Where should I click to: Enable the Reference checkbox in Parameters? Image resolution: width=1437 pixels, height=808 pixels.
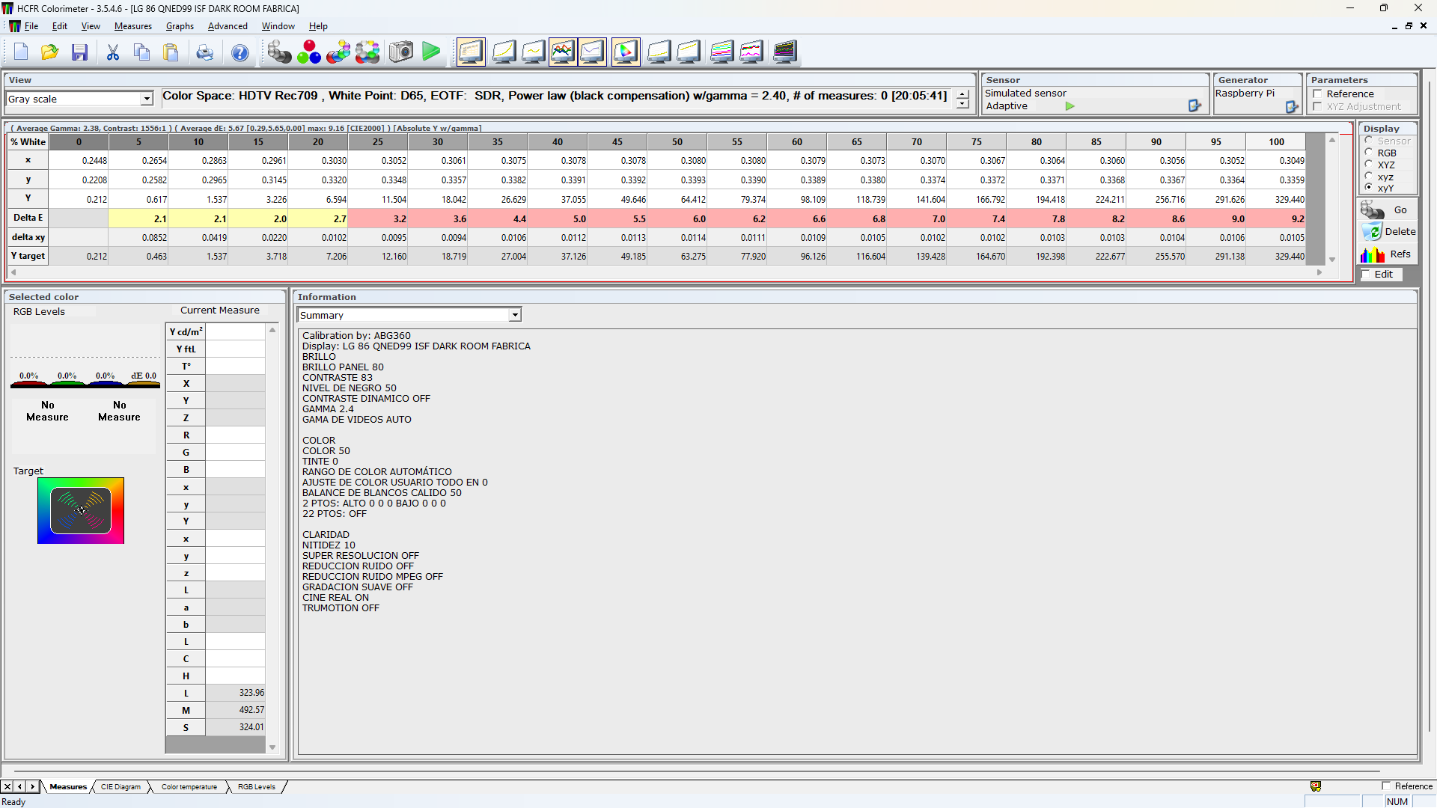1318,94
